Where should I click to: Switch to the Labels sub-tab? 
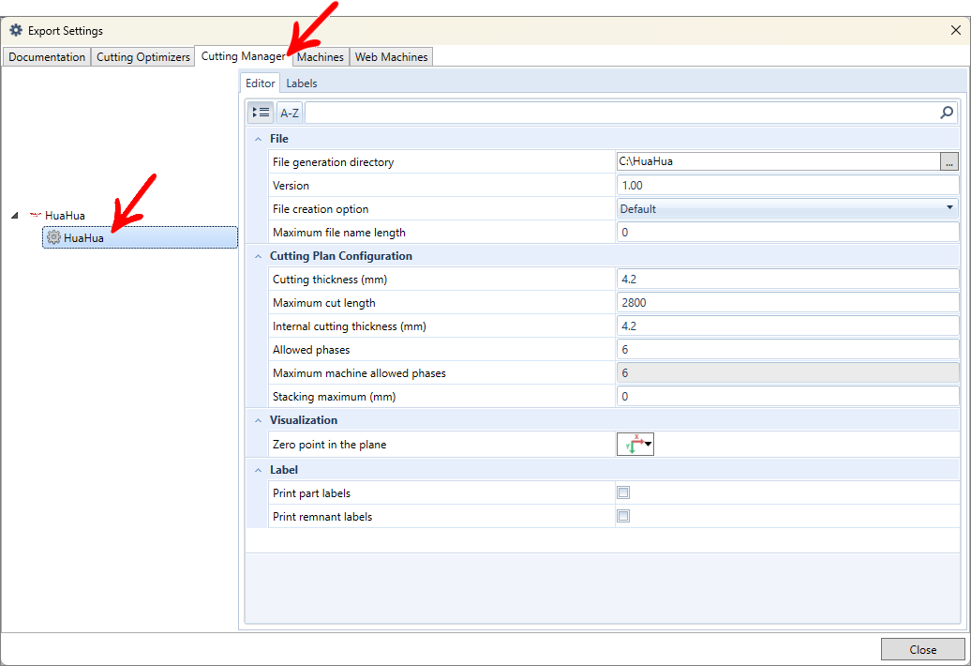(302, 83)
